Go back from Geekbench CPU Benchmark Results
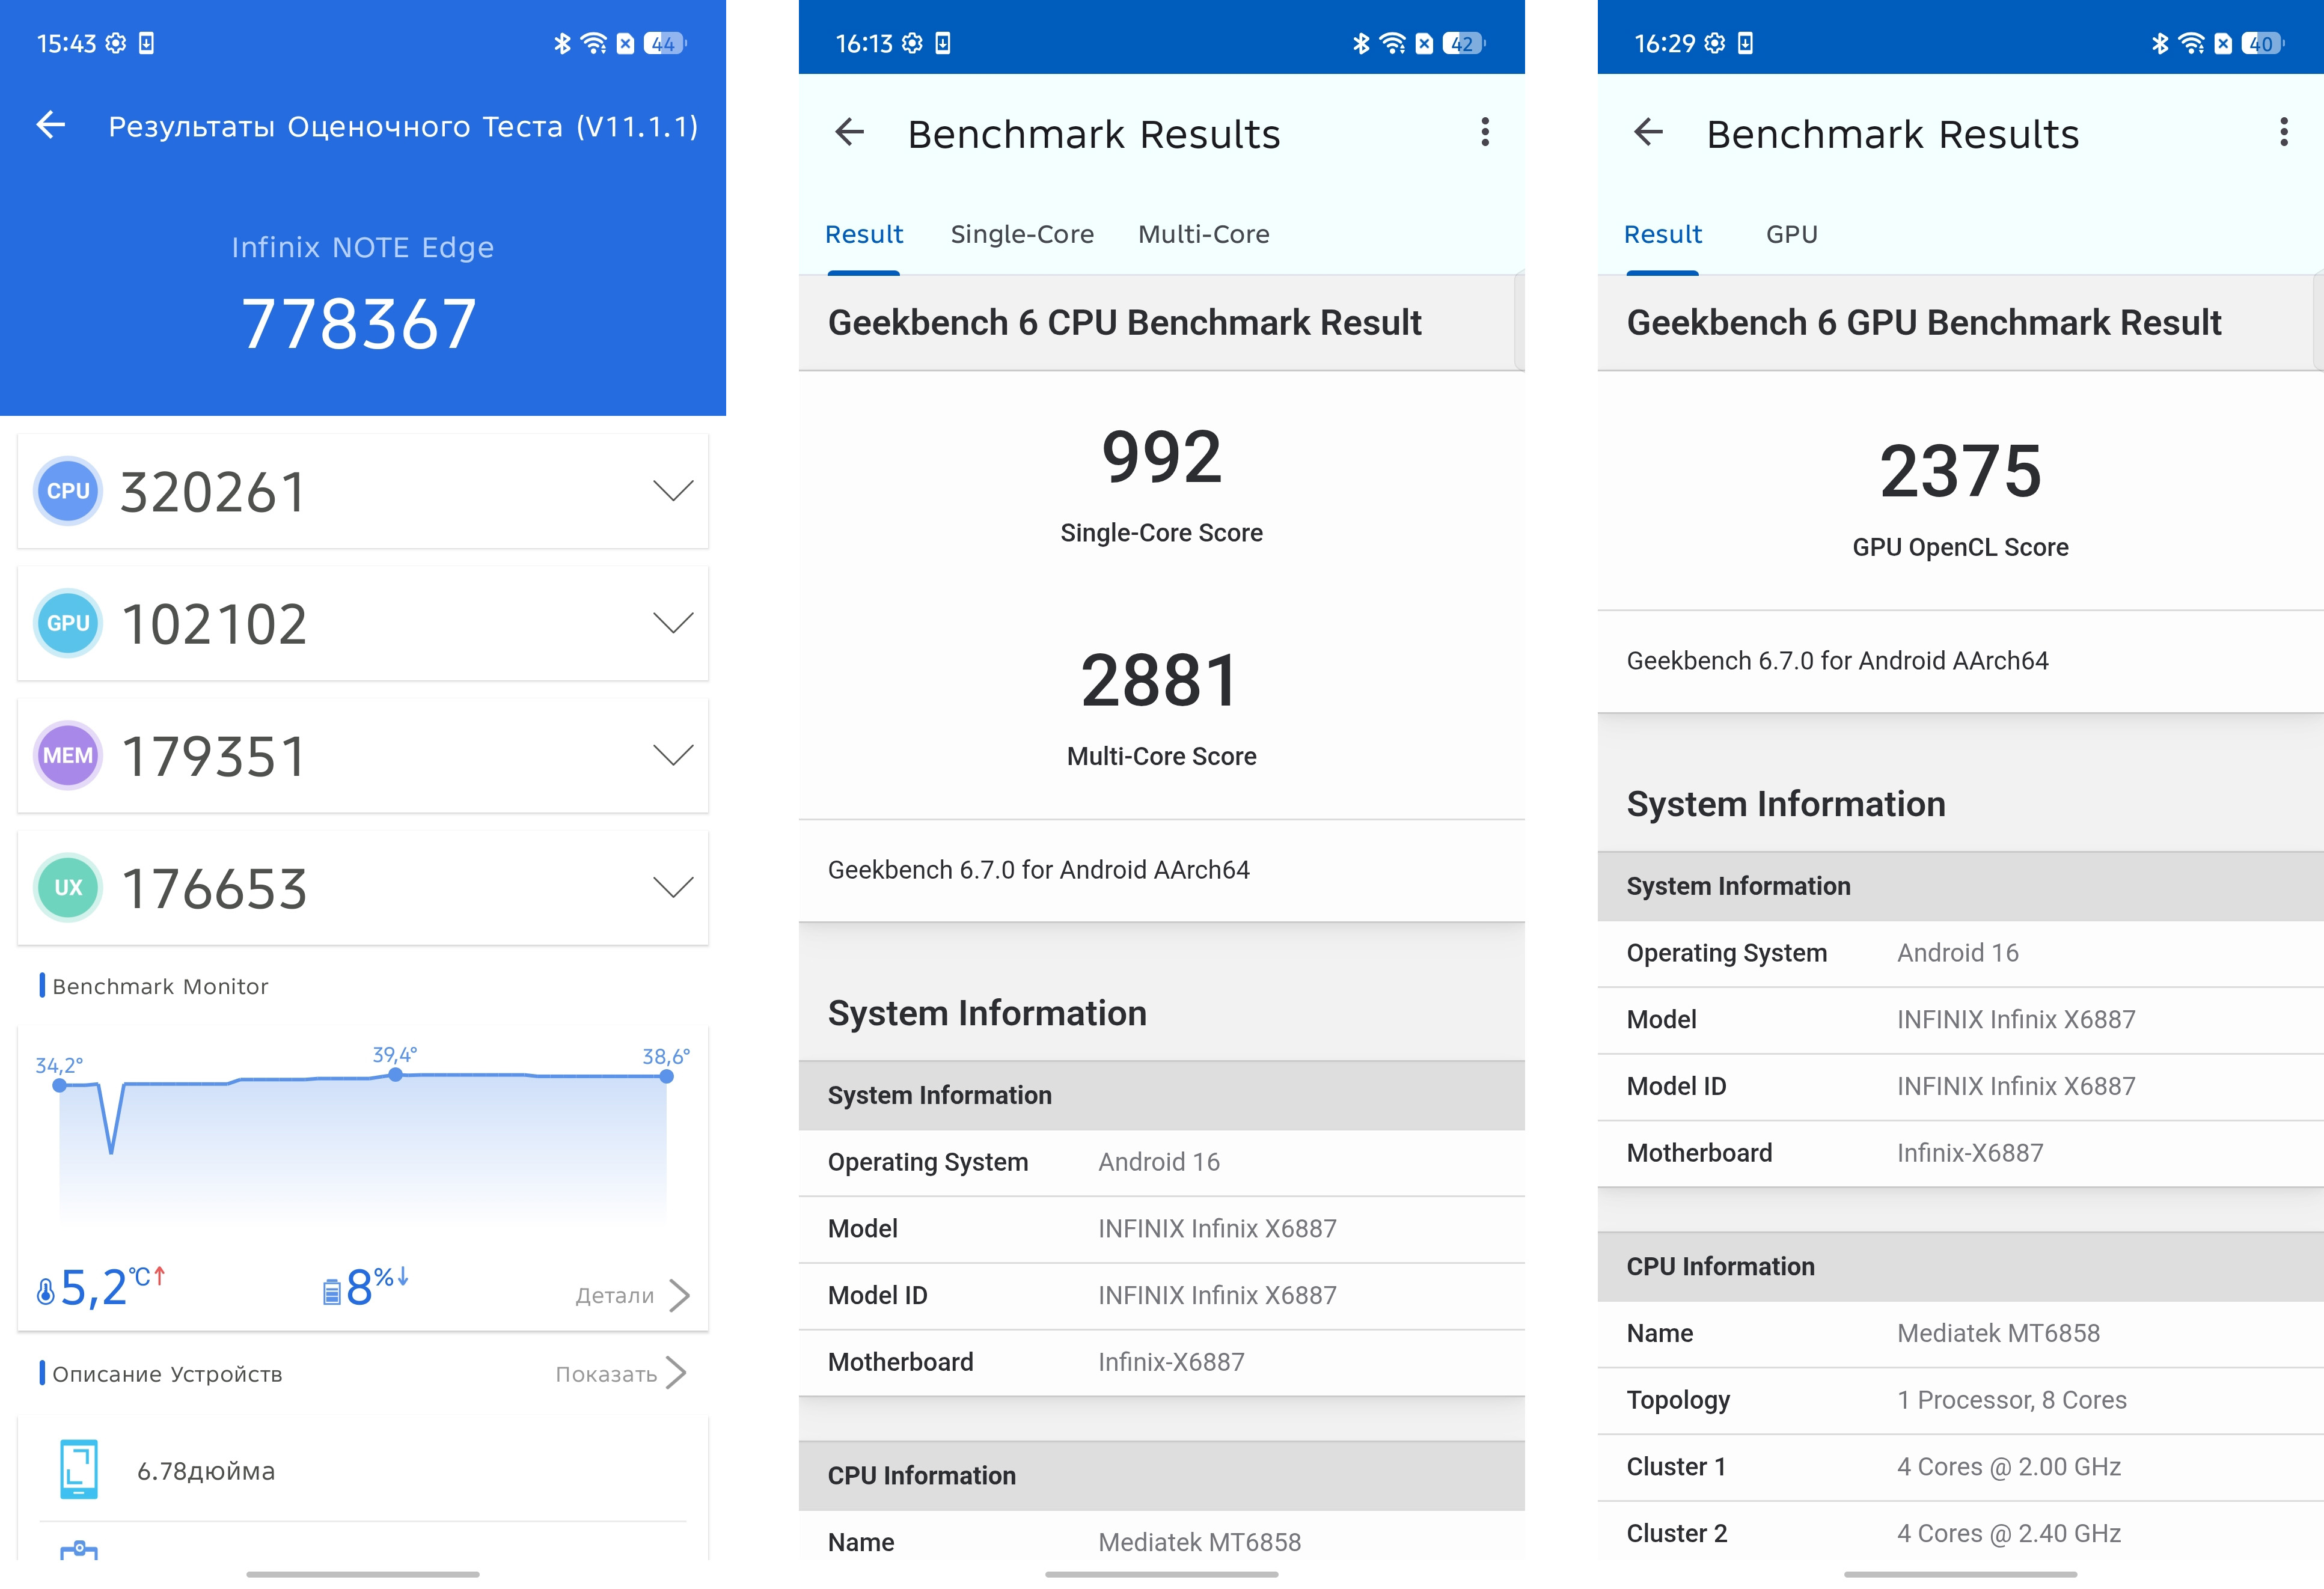The width and height of the screenshot is (2324, 1589). pos(849,132)
